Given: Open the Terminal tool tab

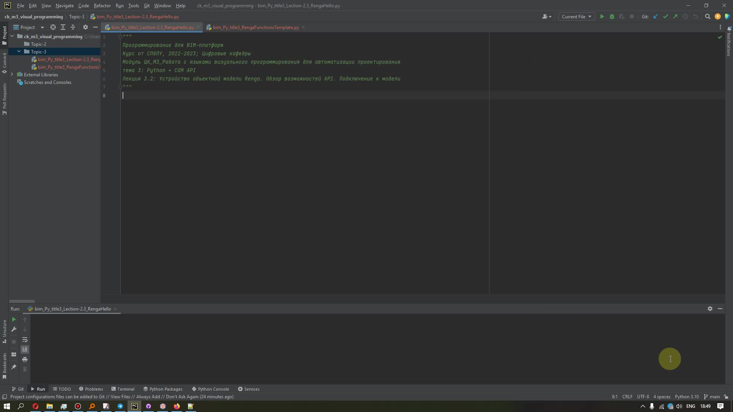Looking at the screenshot, I should click(x=123, y=389).
